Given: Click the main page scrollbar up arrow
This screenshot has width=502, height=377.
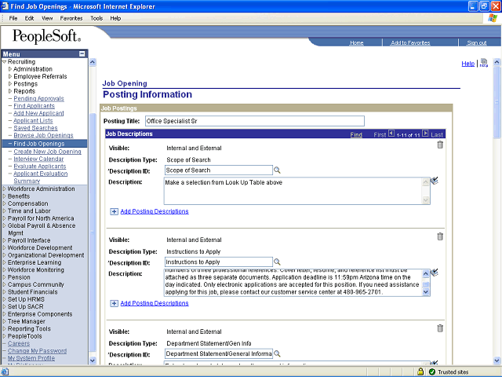Looking at the screenshot, I should pyautogui.click(x=497, y=62).
